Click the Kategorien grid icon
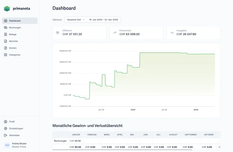233x152 pixels. point(6,55)
